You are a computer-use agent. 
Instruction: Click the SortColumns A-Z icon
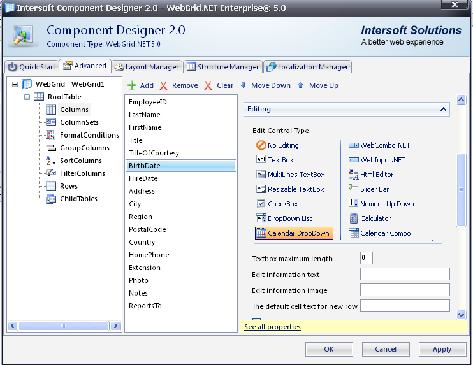(x=50, y=160)
